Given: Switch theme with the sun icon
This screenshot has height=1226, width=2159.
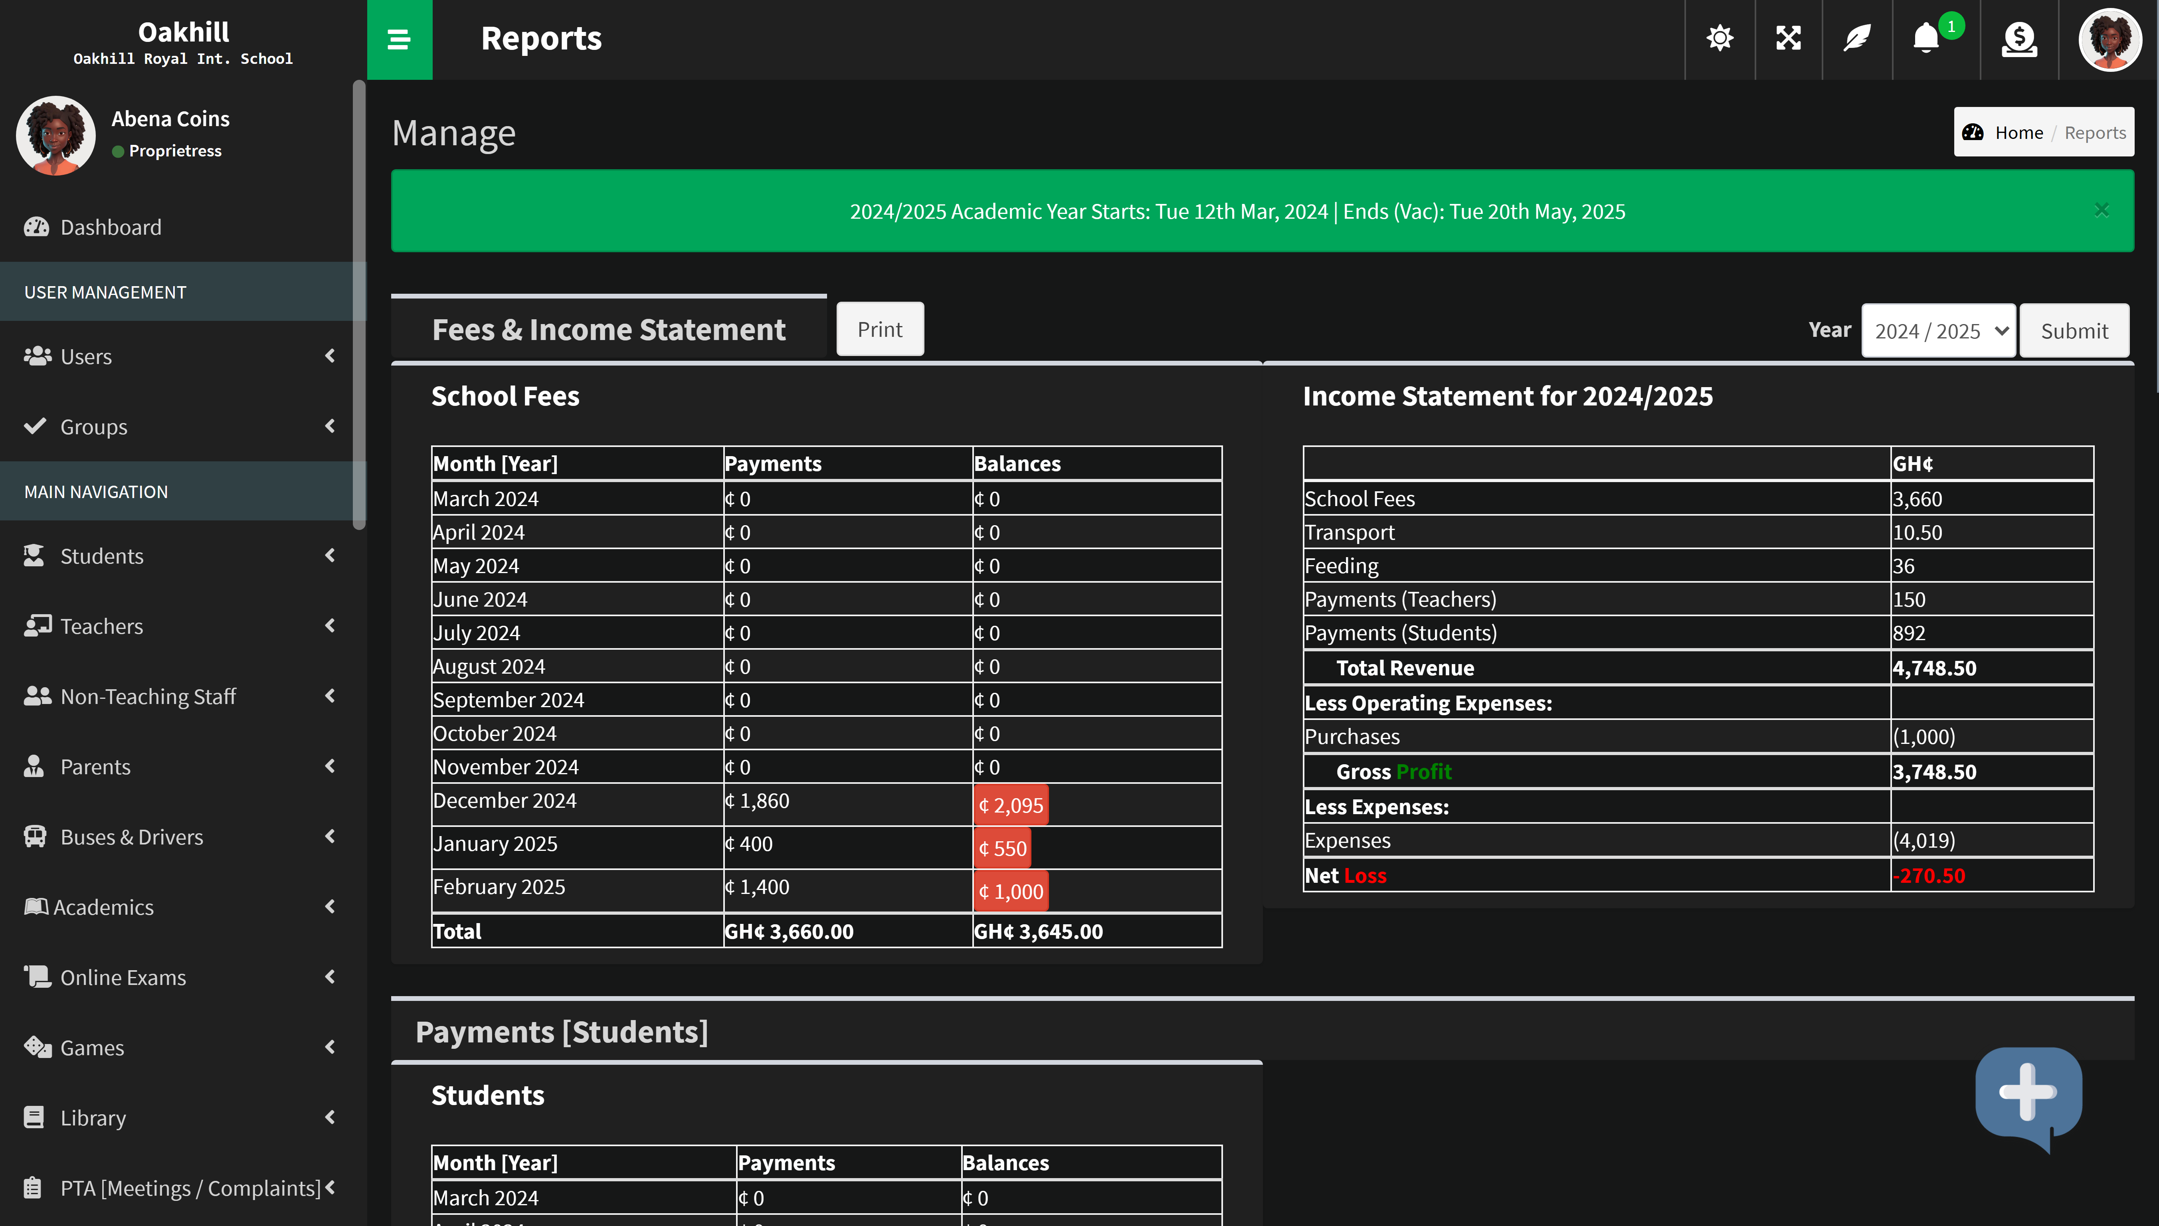Looking at the screenshot, I should coord(1719,39).
